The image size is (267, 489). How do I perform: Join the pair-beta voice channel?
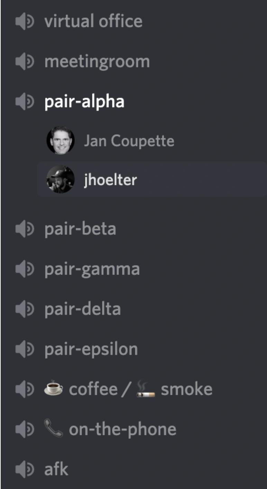(80, 229)
